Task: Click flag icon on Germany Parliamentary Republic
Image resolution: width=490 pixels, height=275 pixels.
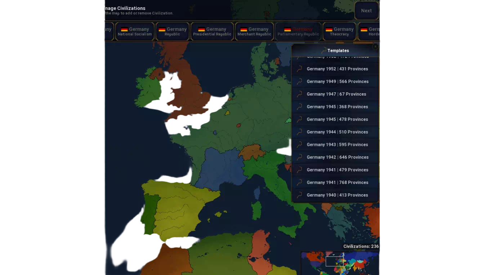Action: pyautogui.click(x=288, y=29)
